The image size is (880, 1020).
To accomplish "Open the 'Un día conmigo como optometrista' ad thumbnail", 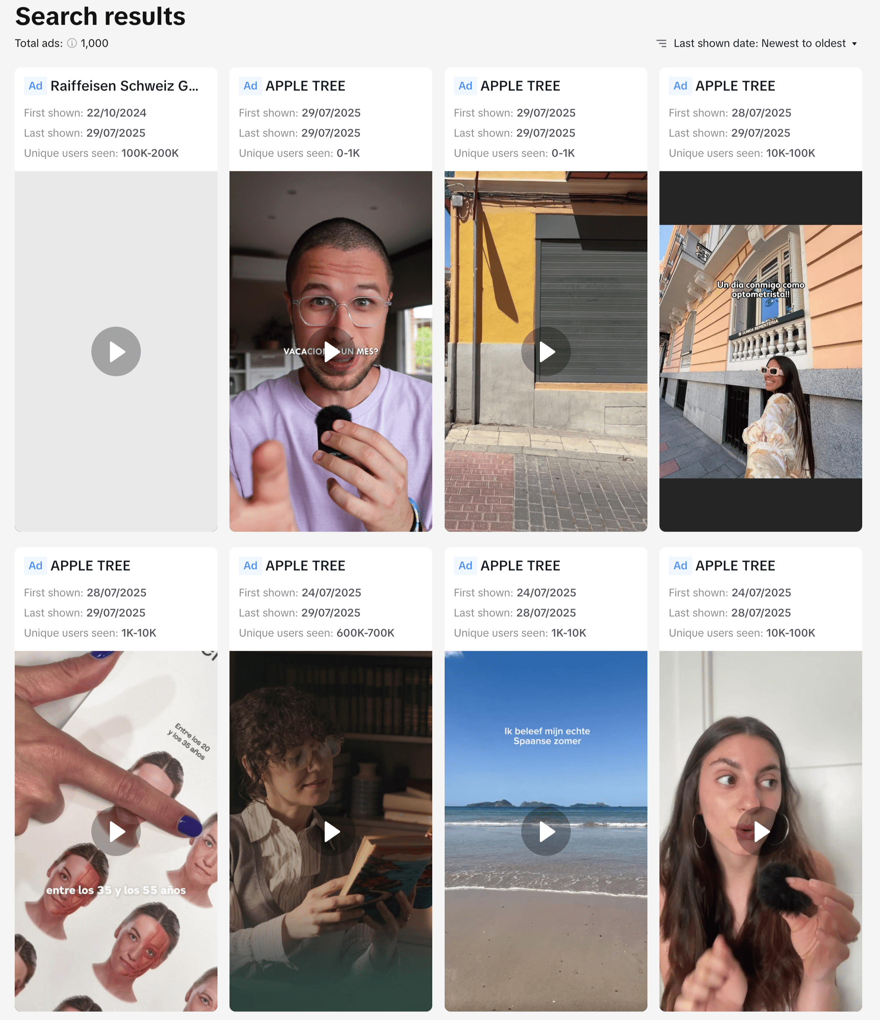I will pos(761,351).
